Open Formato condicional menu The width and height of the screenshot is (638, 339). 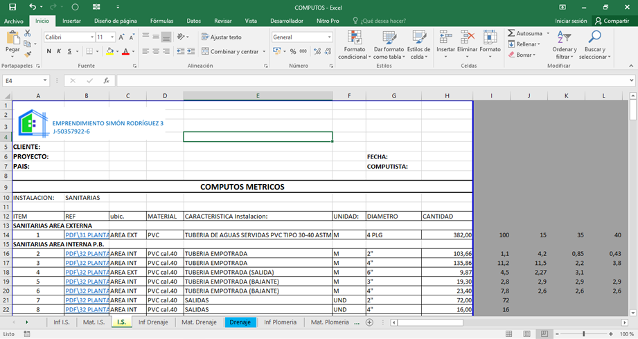click(x=355, y=45)
